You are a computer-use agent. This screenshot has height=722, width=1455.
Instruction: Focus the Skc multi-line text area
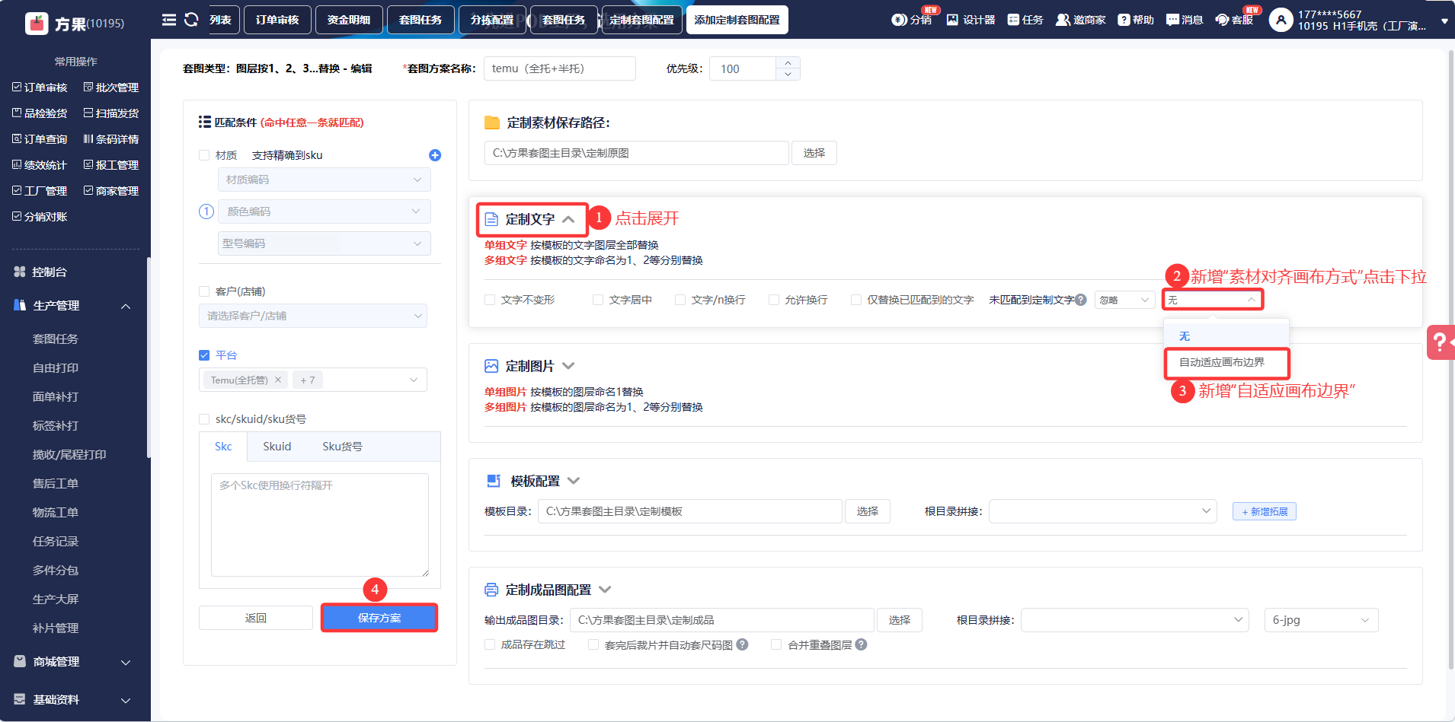point(320,525)
